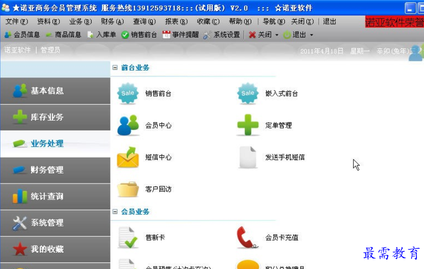Open the 财务(A) menu
The image size is (424, 269).
pos(113,21)
